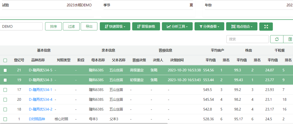
Task: Click the 平均亩产 group header
Action: click(x=218, y=50)
